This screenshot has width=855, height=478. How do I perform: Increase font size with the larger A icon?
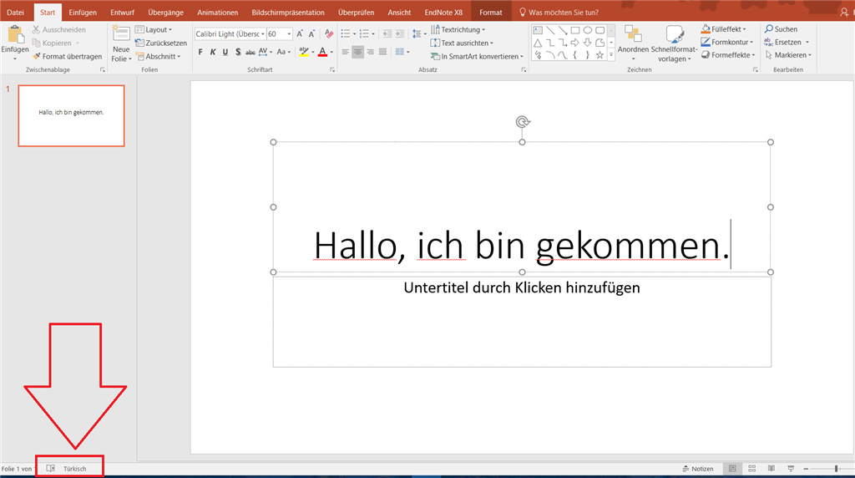coord(301,34)
